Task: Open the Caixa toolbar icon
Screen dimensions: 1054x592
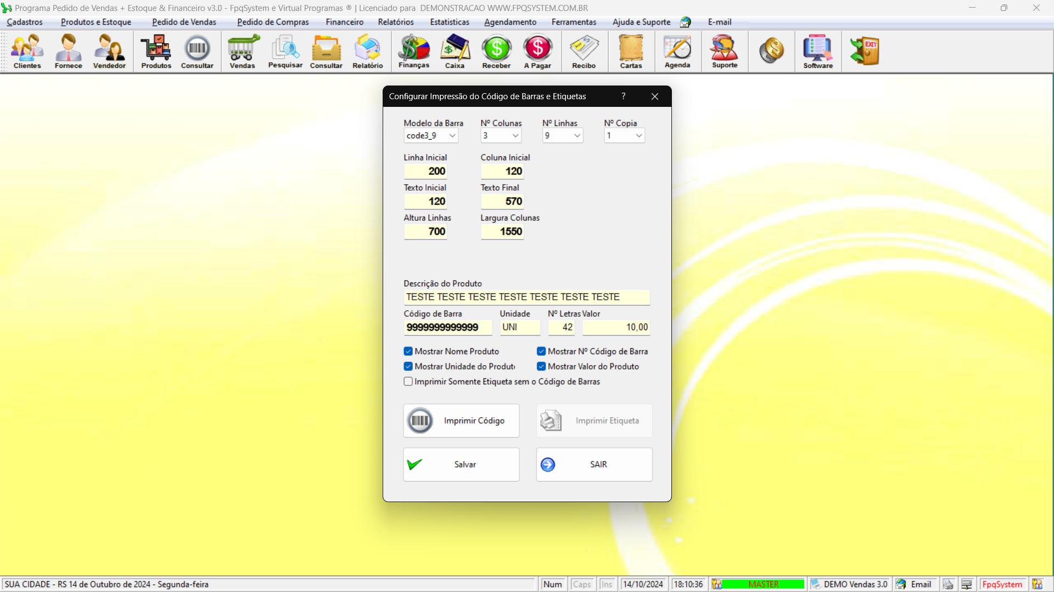Action: [x=455, y=52]
